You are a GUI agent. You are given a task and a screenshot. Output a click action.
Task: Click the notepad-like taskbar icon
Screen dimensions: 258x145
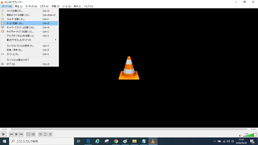[144, 141]
